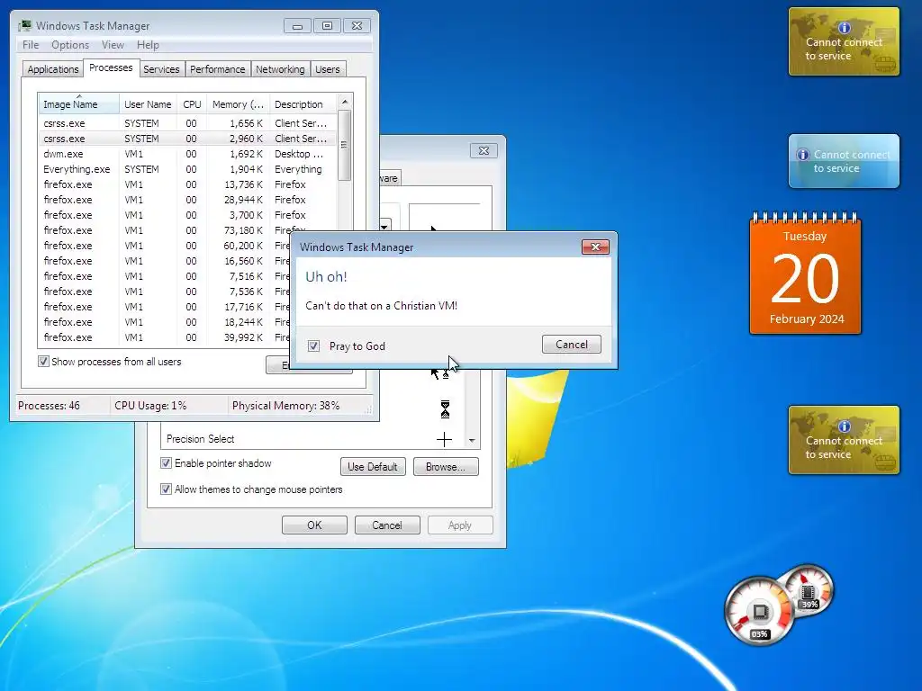Click the process list scroll up arrow
This screenshot has height=691, width=922.
pos(345,103)
